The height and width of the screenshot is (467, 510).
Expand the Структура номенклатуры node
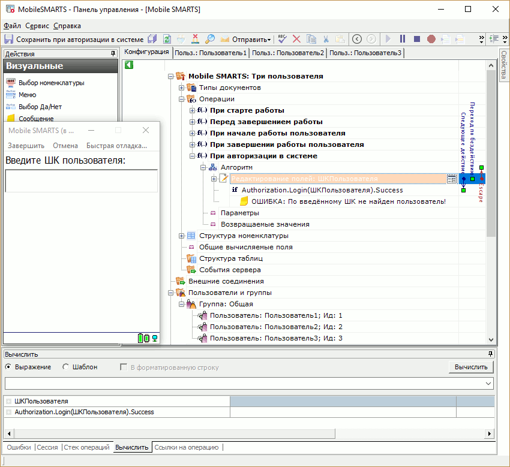181,236
